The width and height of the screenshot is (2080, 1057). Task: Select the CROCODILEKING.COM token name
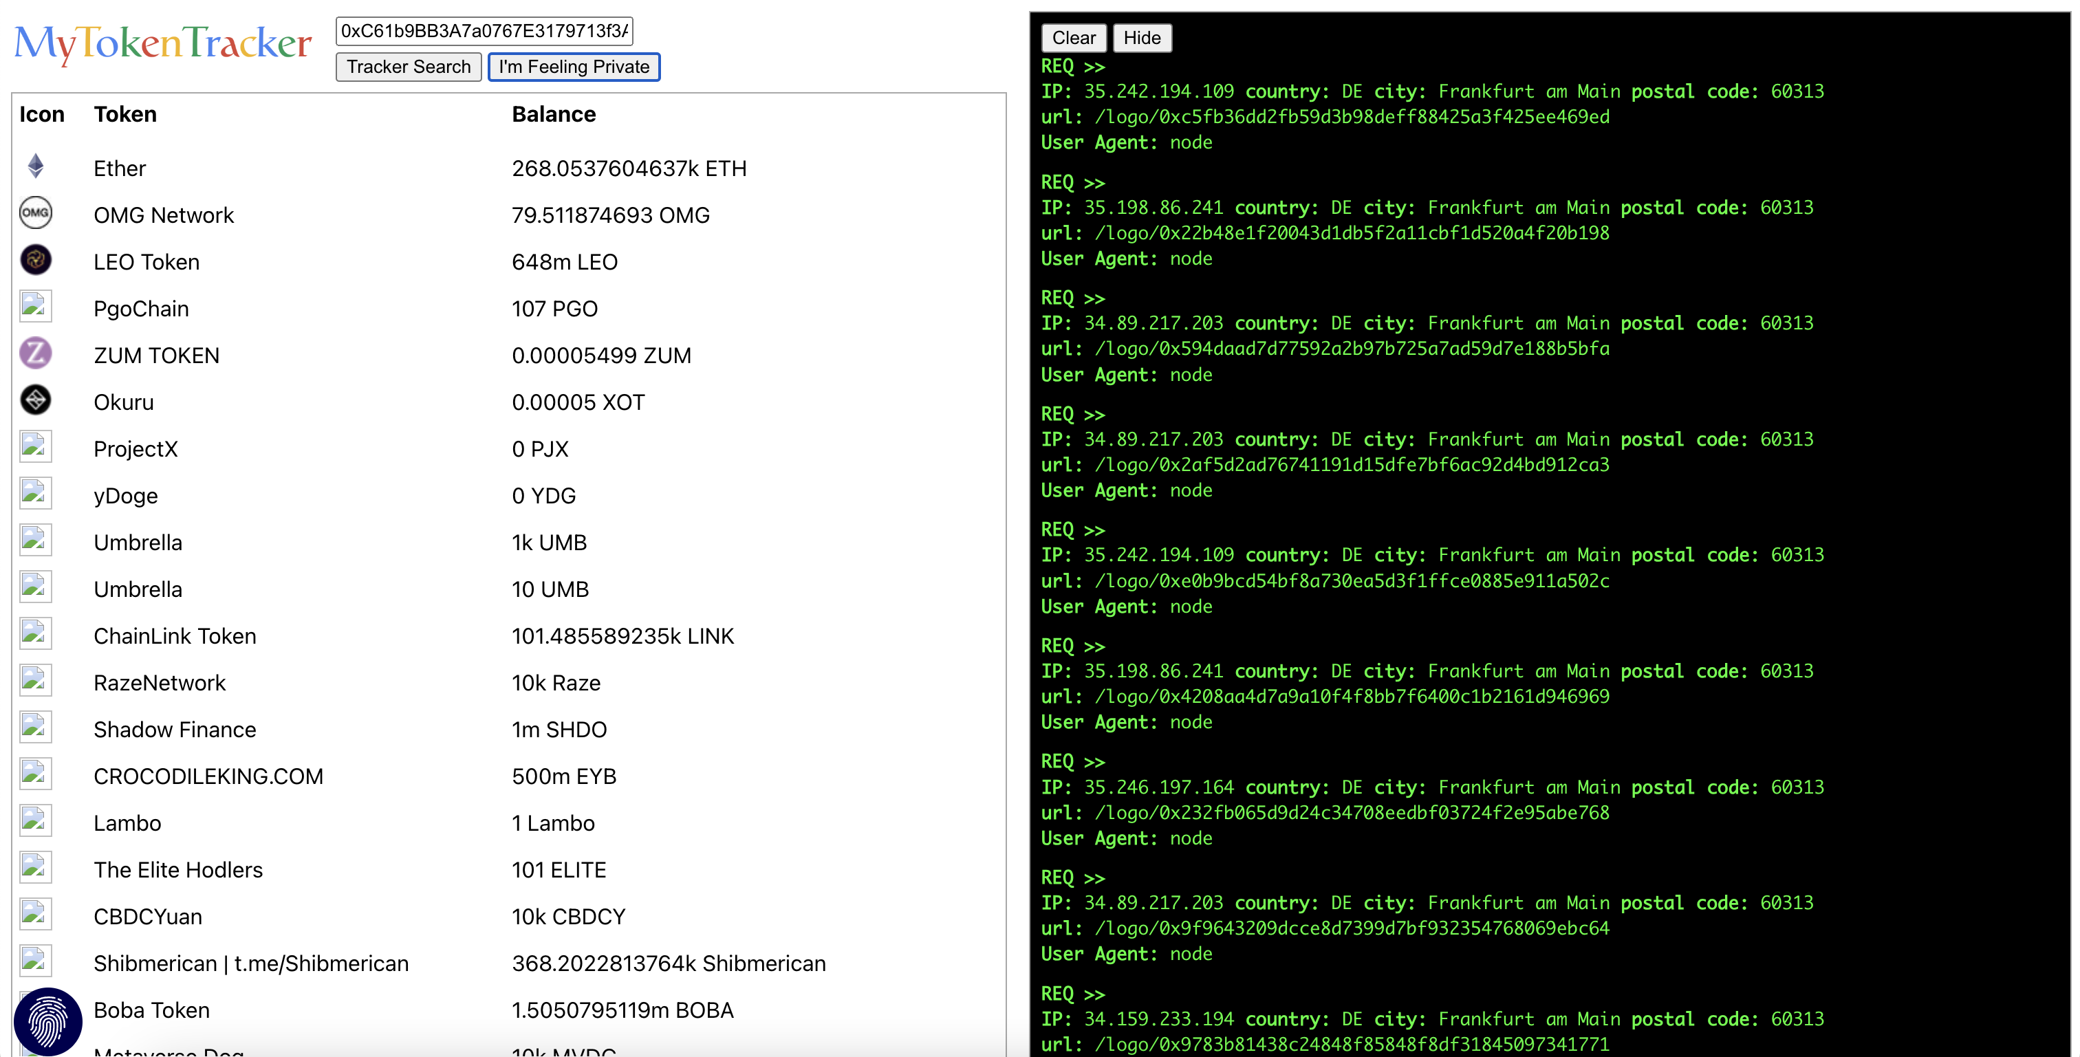coord(208,778)
